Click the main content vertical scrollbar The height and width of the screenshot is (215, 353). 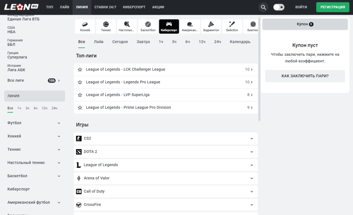[259, 69]
